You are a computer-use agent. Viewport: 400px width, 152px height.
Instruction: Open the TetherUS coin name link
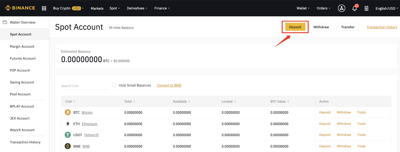[91, 135]
